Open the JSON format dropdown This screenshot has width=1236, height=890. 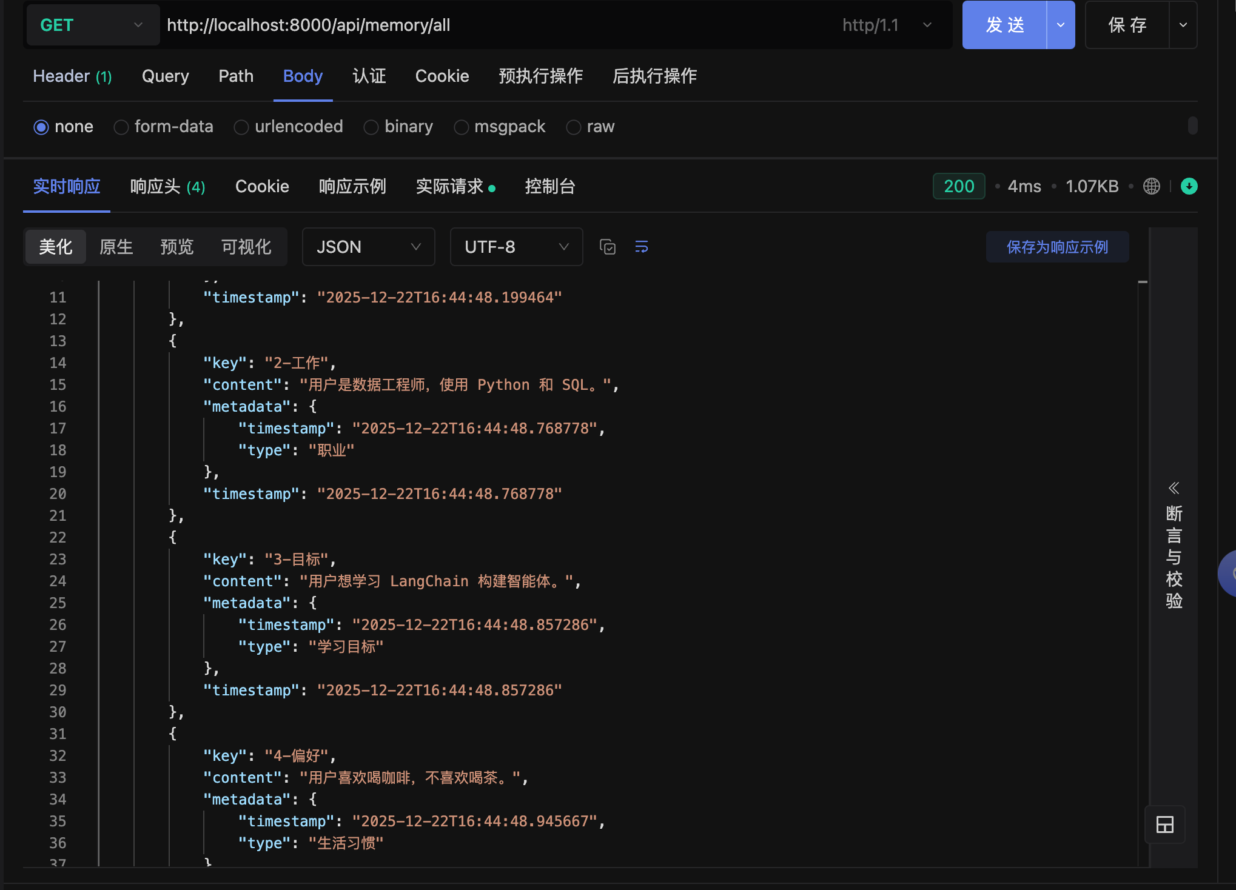click(x=368, y=247)
